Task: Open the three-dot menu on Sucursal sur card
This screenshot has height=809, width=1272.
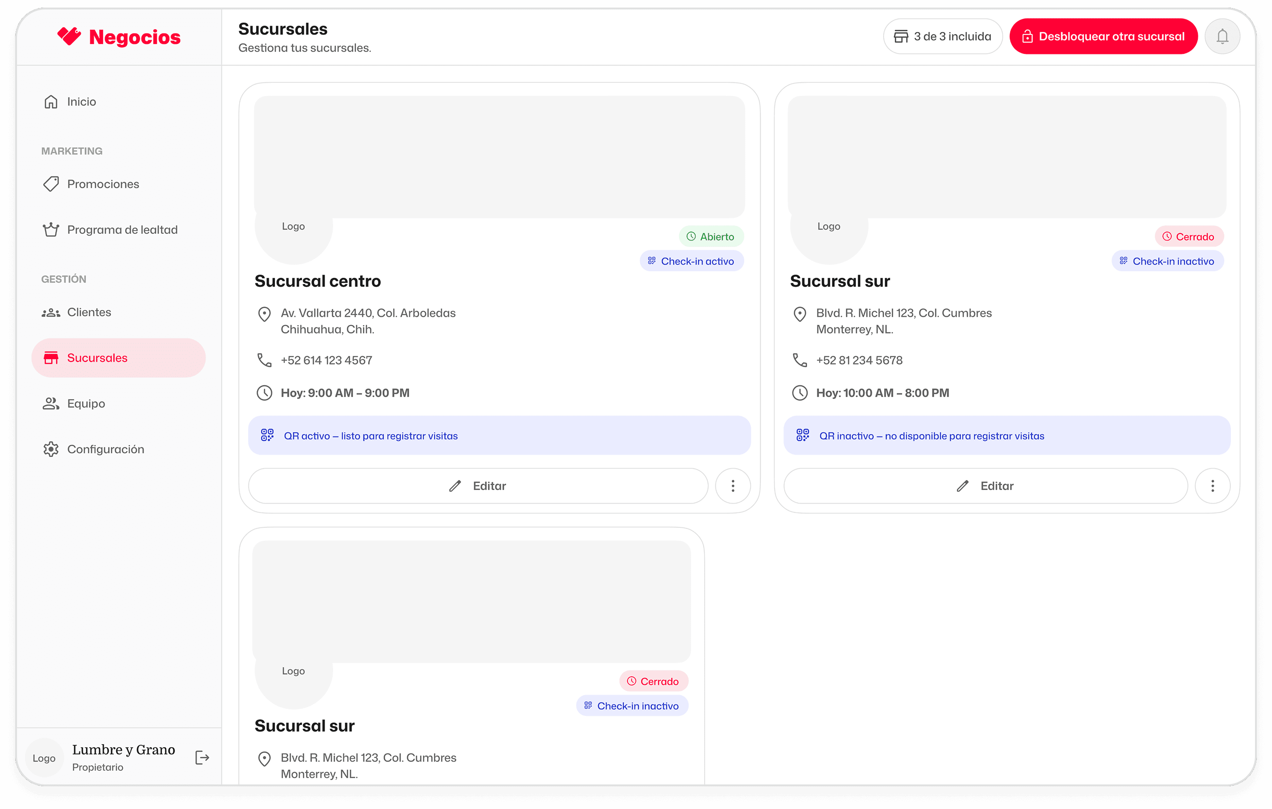Action: tap(1212, 486)
